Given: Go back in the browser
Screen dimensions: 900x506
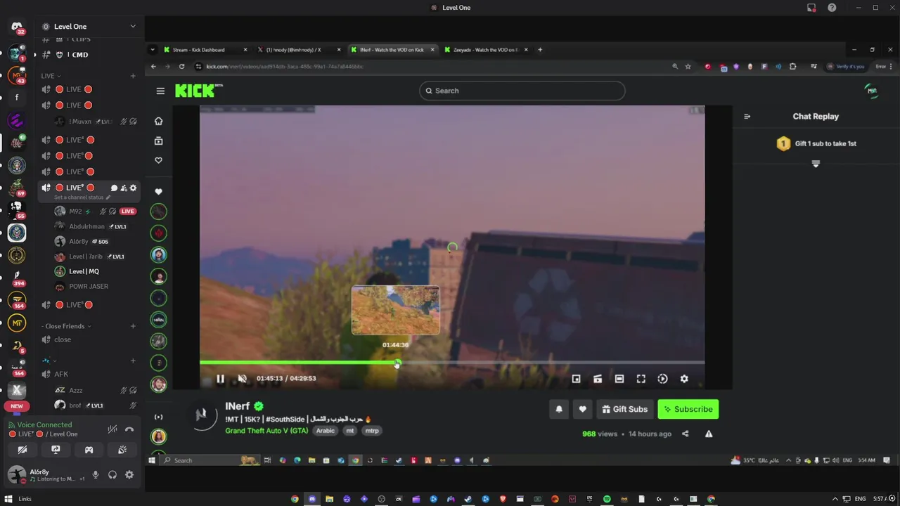Looking at the screenshot, I should click(153, 67).
